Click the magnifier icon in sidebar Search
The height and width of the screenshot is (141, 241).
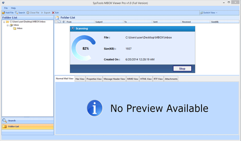5,121
